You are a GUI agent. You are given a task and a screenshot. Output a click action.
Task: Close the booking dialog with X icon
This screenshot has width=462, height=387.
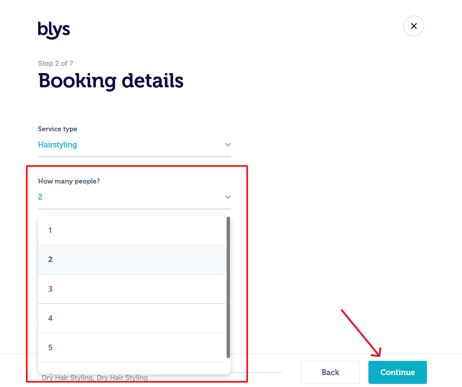(413, 26)
